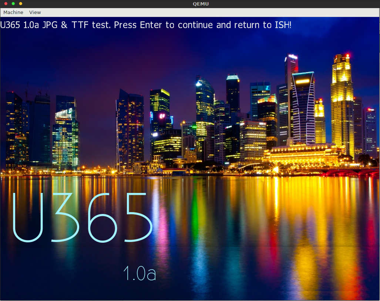Click the 'Press Enter to continue' message text

[163, 25]
